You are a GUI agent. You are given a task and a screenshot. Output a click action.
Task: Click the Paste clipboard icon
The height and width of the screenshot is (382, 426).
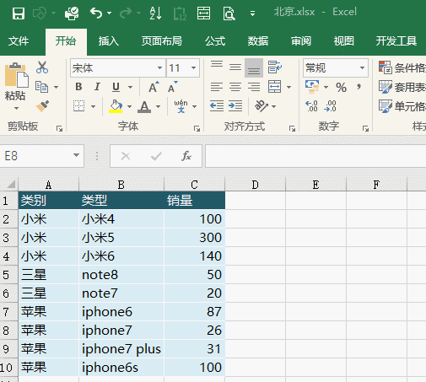pyautogui.click(x=16, y=75)
